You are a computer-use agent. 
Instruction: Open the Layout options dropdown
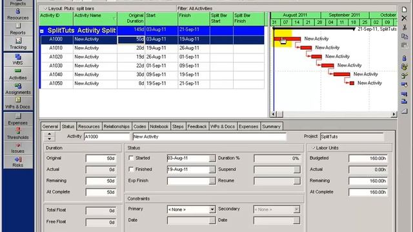point(46,8)
